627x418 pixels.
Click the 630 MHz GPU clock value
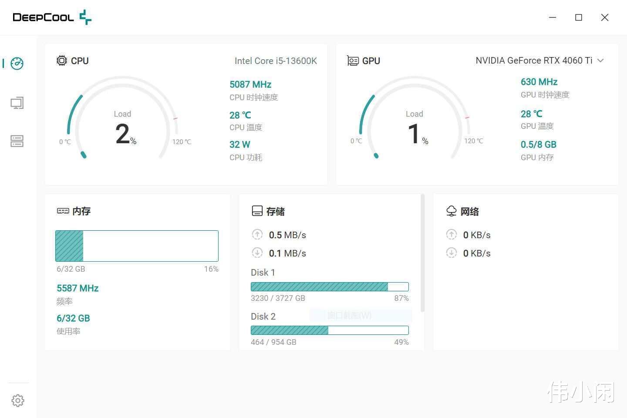539,82
